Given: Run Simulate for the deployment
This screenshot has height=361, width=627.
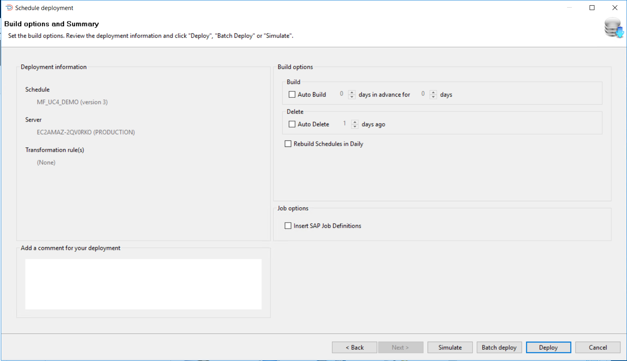Looking at the screenshot, I should point(450,347).
